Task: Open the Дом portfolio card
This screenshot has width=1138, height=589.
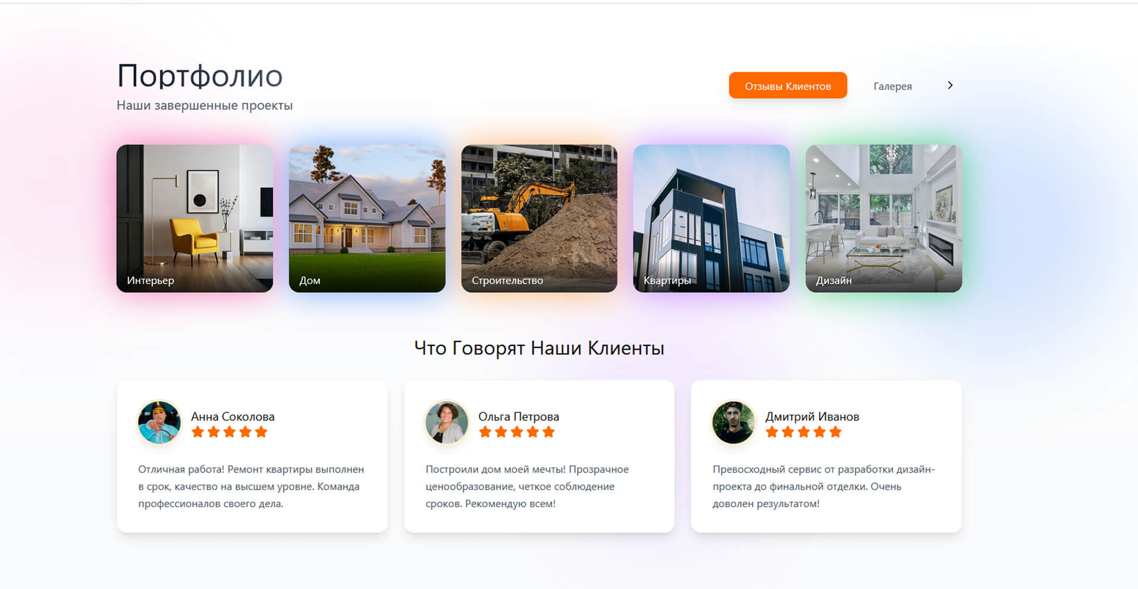Action: [367, 218]
